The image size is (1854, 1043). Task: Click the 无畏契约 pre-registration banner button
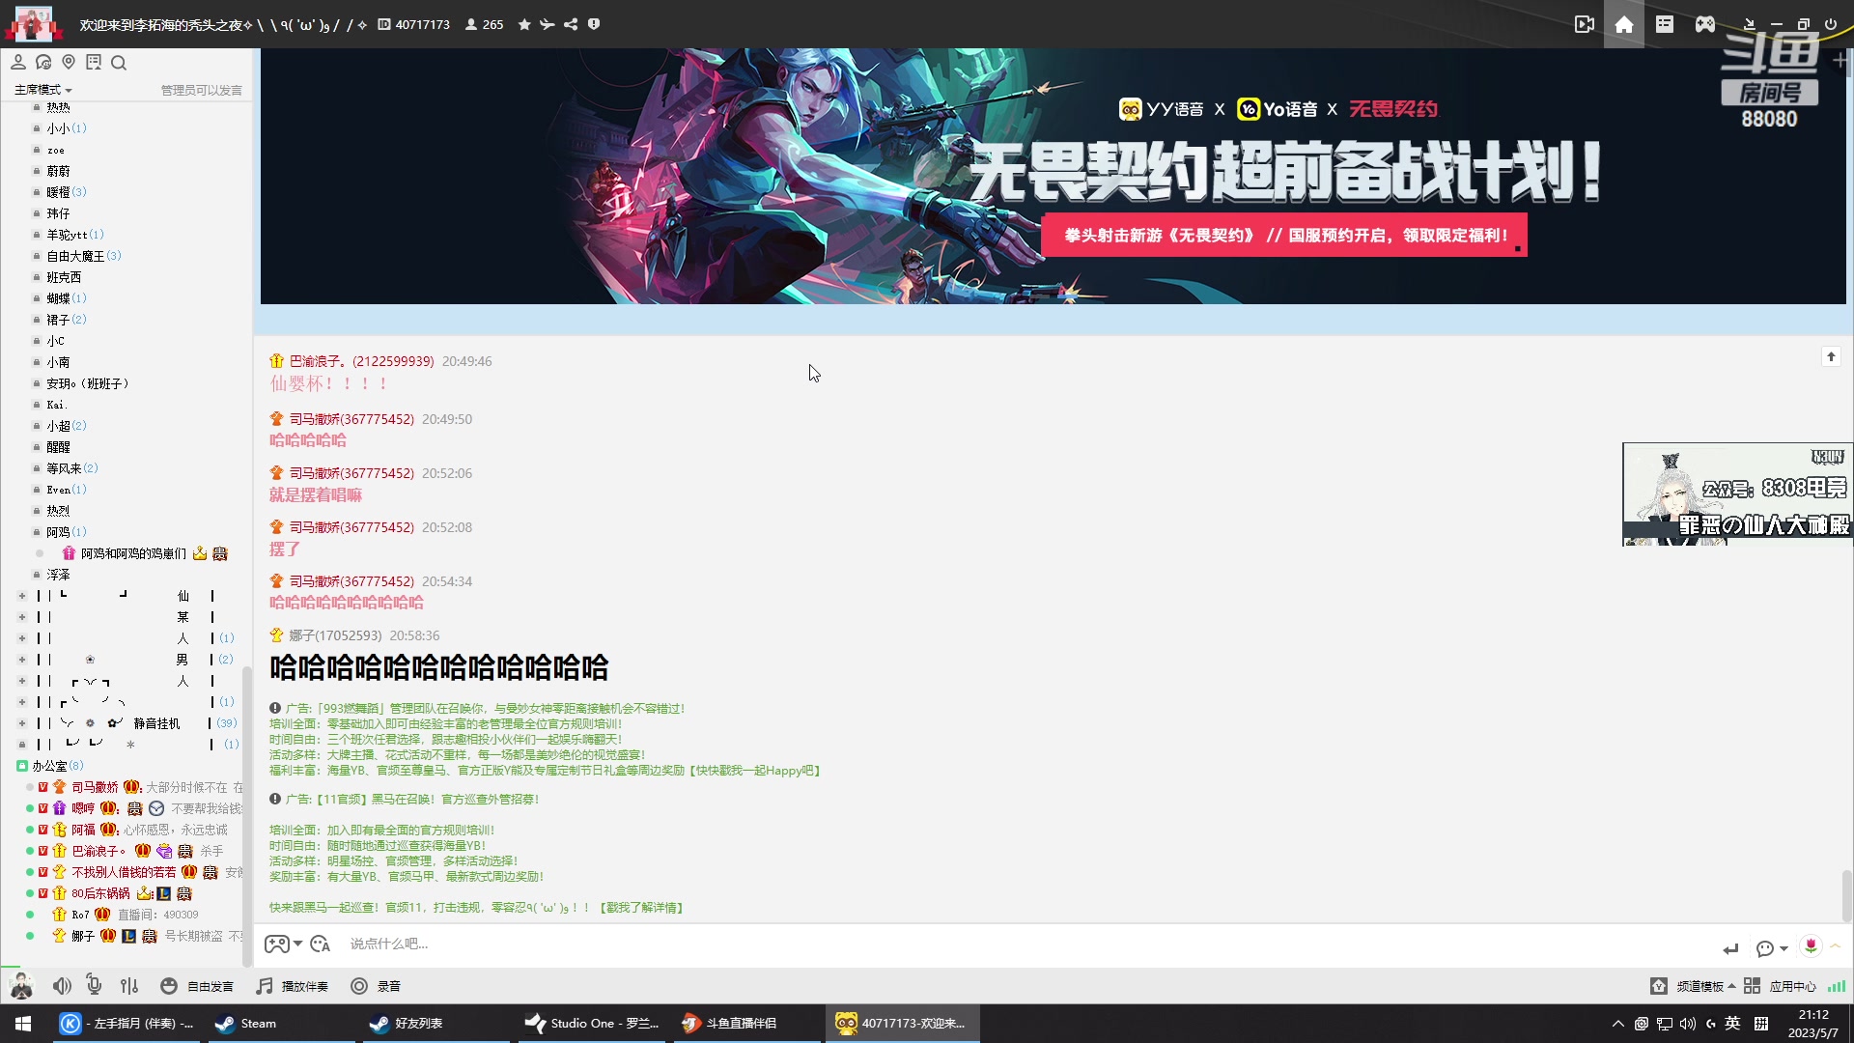1283,235
